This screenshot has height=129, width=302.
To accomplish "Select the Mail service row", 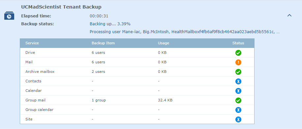I will [137, 62].
